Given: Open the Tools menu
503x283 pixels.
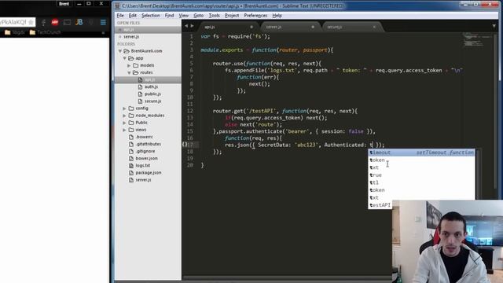Looking at the screenshot, I should [214, 16].
